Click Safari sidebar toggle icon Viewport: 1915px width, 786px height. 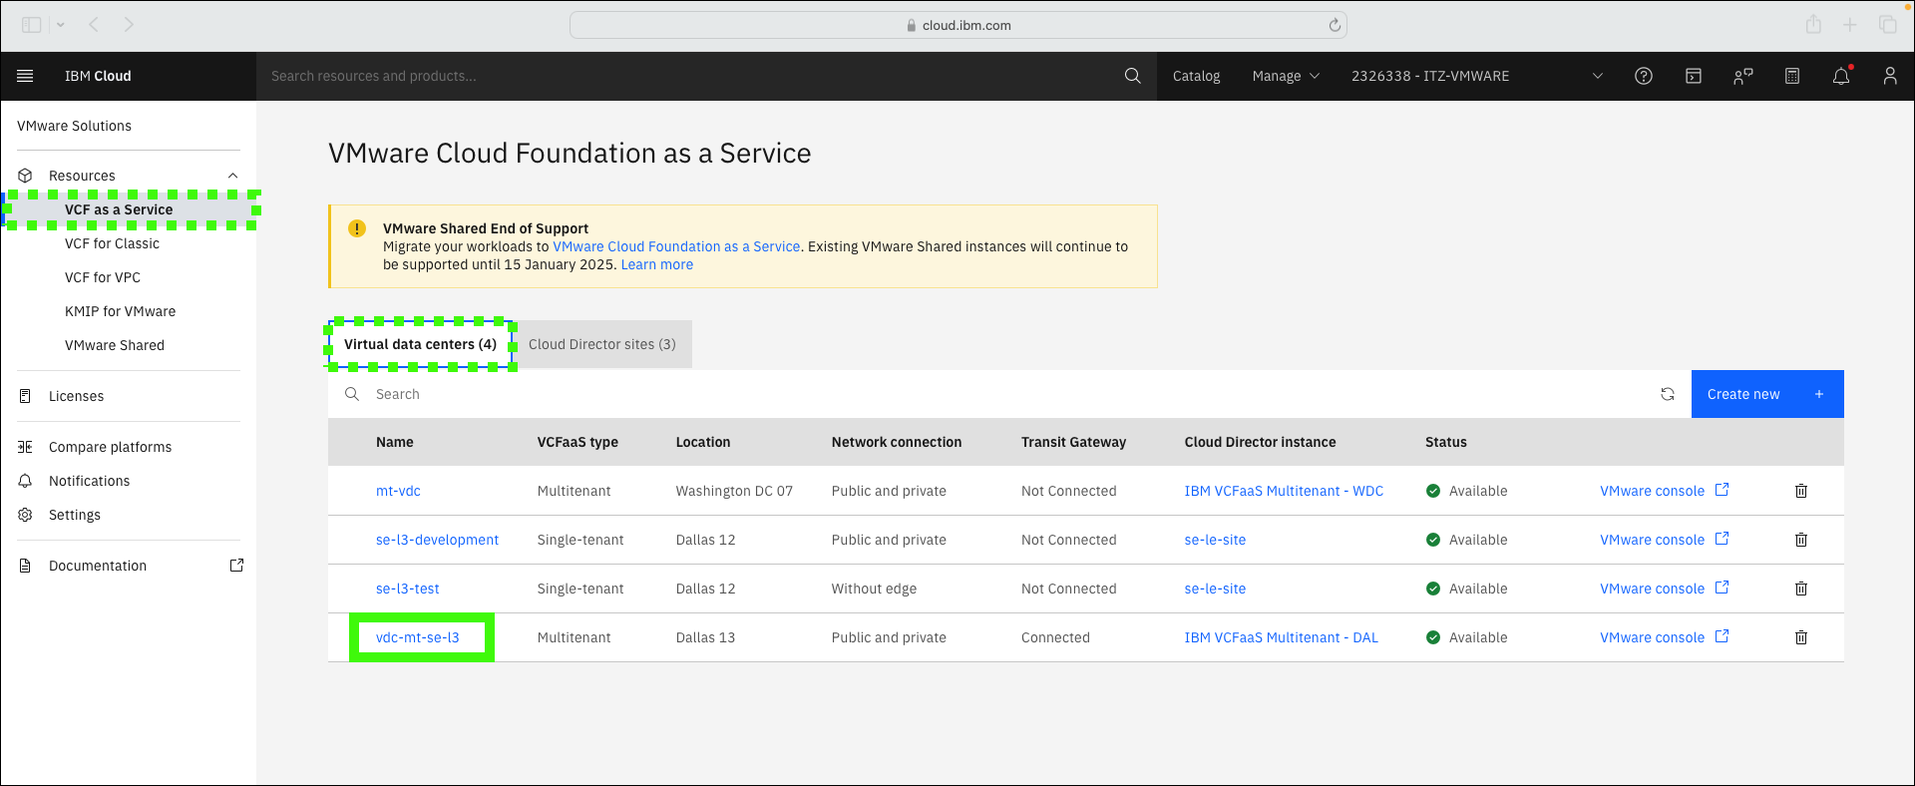click(x=32, y=25)
